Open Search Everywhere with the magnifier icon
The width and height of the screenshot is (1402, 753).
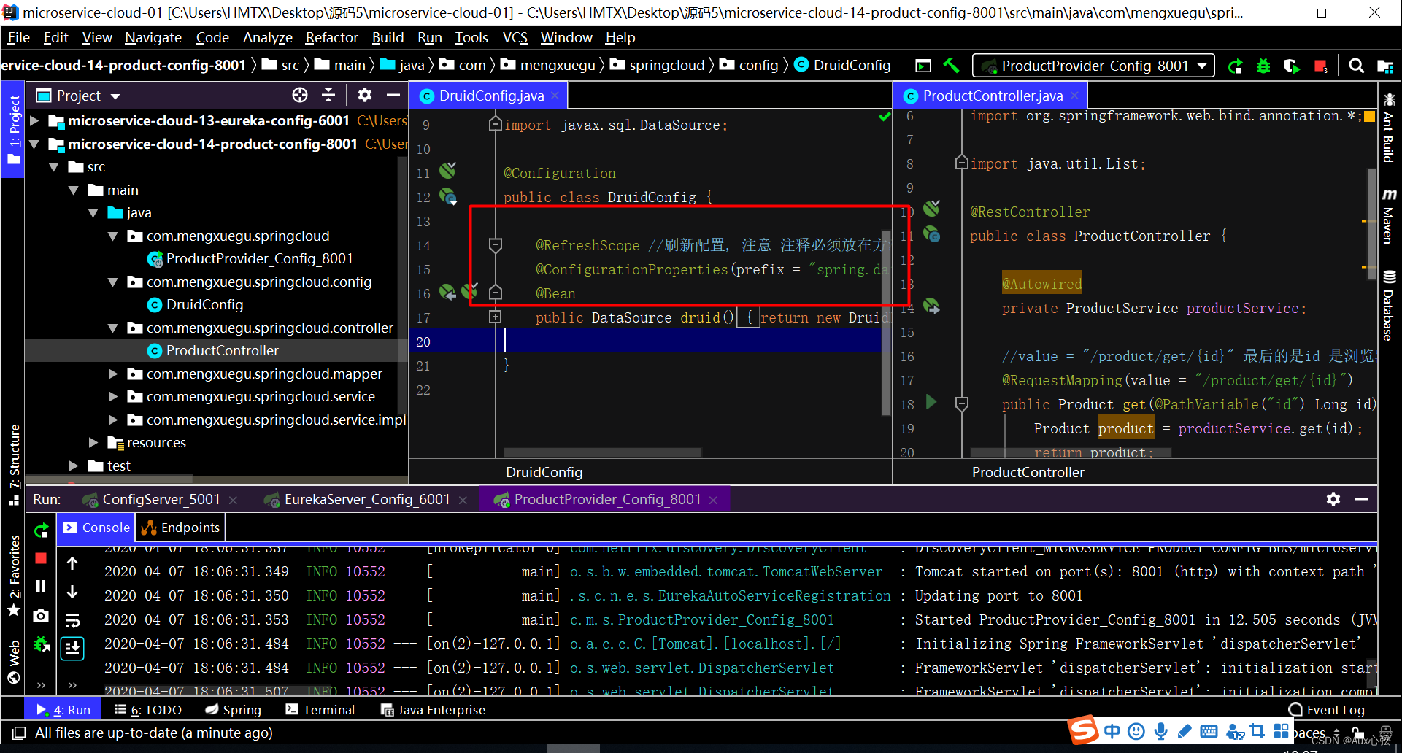click(1357, 66)
